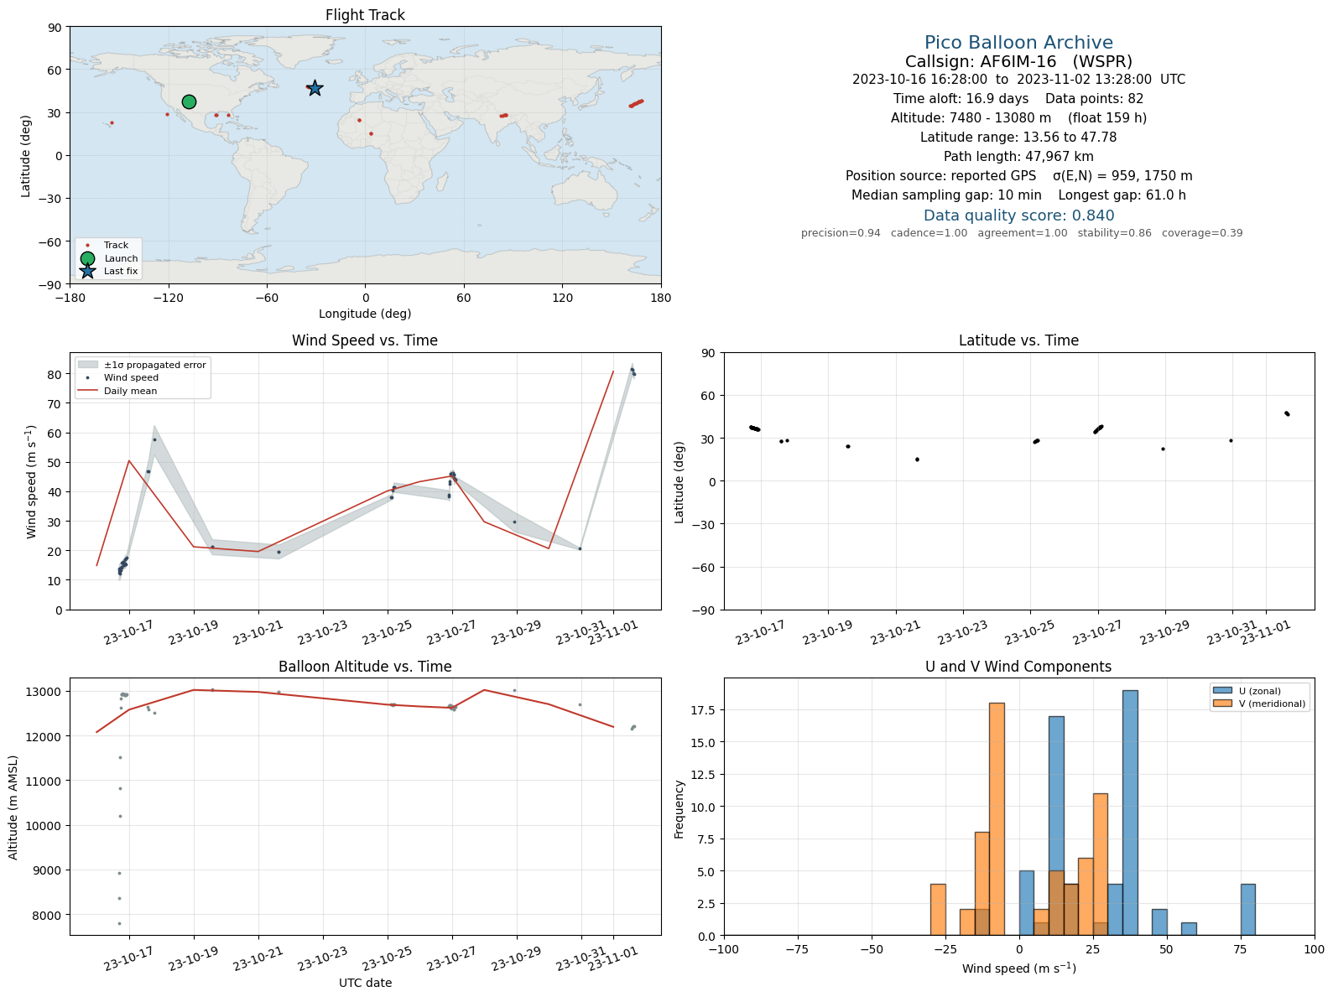The image size is (1333, 997).
Task: Click the red Daily mean line sample in the legend
Action: 87,391
